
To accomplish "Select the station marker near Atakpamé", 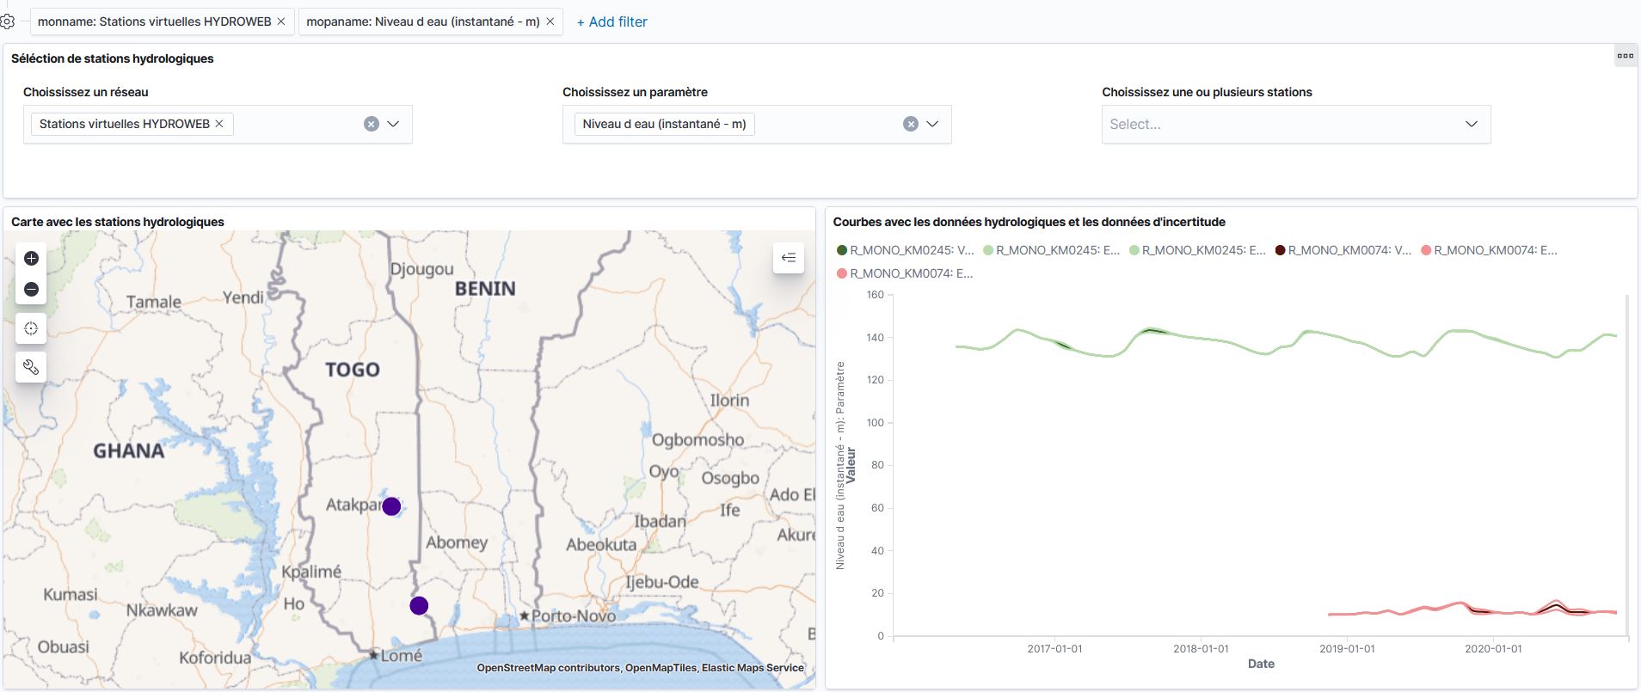I will pyautogui.click(x=391, y=506).
